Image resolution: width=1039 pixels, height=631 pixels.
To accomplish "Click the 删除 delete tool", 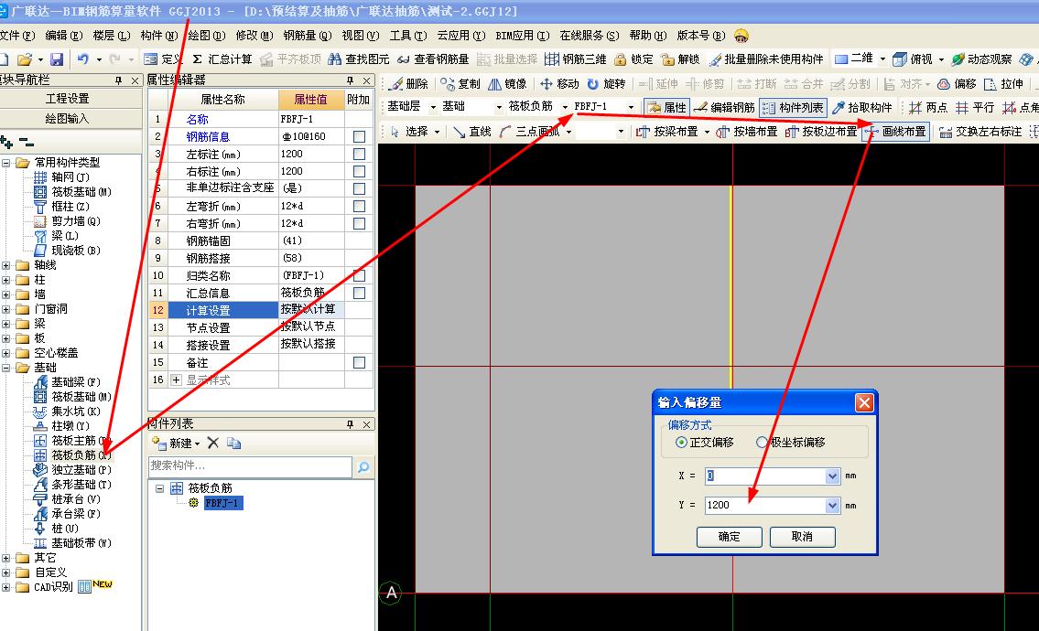I will tap(409, 83).
